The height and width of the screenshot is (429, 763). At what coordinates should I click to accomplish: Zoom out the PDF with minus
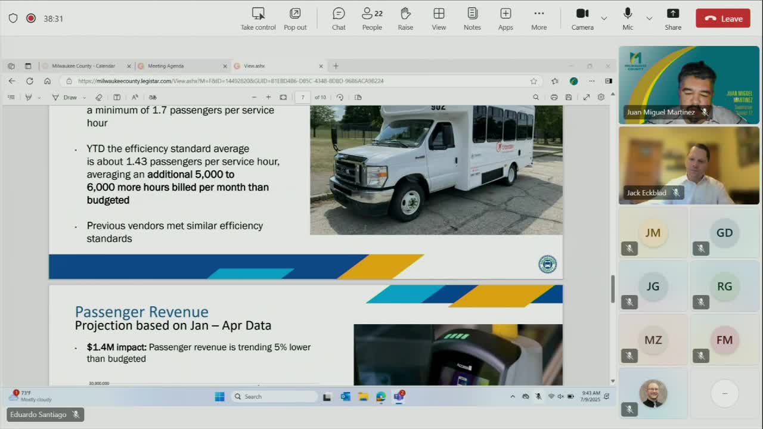(254, 97)
